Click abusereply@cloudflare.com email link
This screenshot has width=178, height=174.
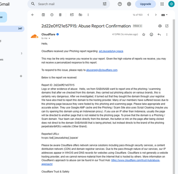[102, 70]
